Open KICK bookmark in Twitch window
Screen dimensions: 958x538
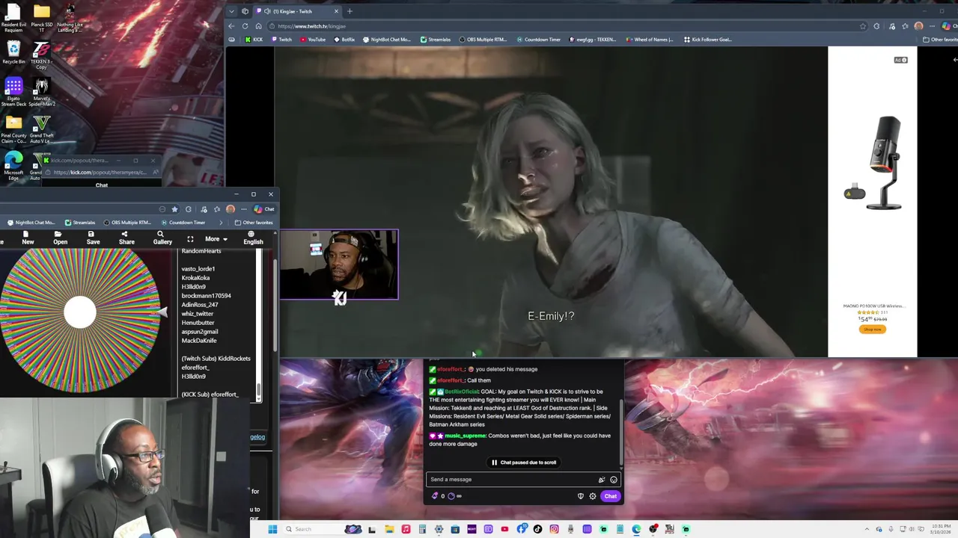pos(254,40)
